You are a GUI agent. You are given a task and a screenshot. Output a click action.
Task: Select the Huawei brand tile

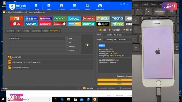click(x=45, y=18)
